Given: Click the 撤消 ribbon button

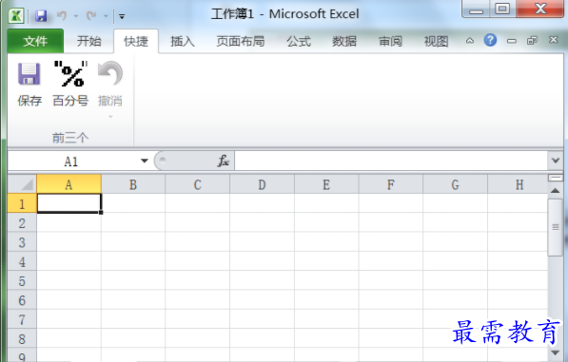Looking at the screenshot, I should tap(110, 85).
